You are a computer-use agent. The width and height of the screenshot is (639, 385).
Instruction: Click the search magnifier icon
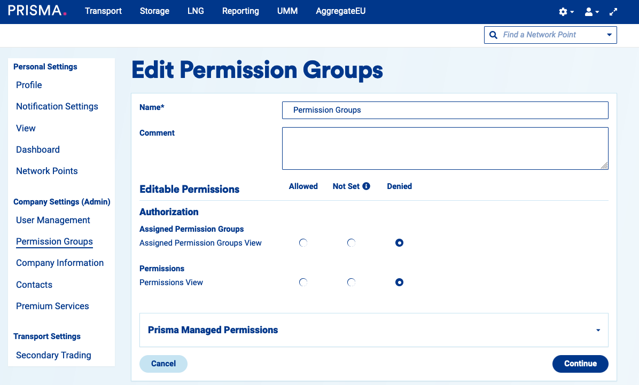coord(493,35)
